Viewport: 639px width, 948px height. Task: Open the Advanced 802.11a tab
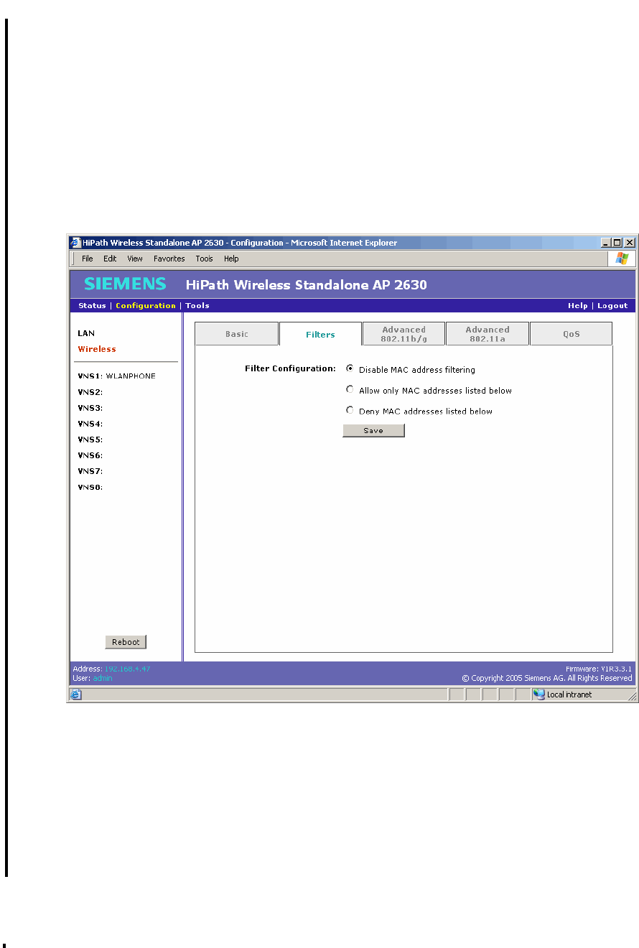coord(487,334)
